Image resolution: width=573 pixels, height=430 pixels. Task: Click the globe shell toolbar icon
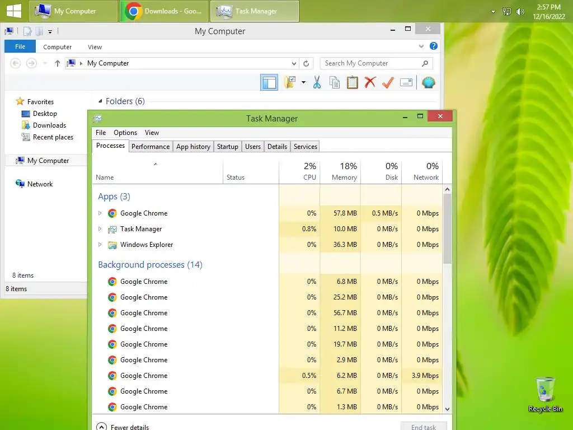(428, 82)
